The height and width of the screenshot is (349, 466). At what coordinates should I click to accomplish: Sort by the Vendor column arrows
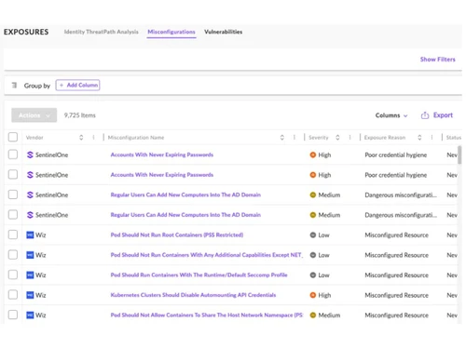point(81,138)
